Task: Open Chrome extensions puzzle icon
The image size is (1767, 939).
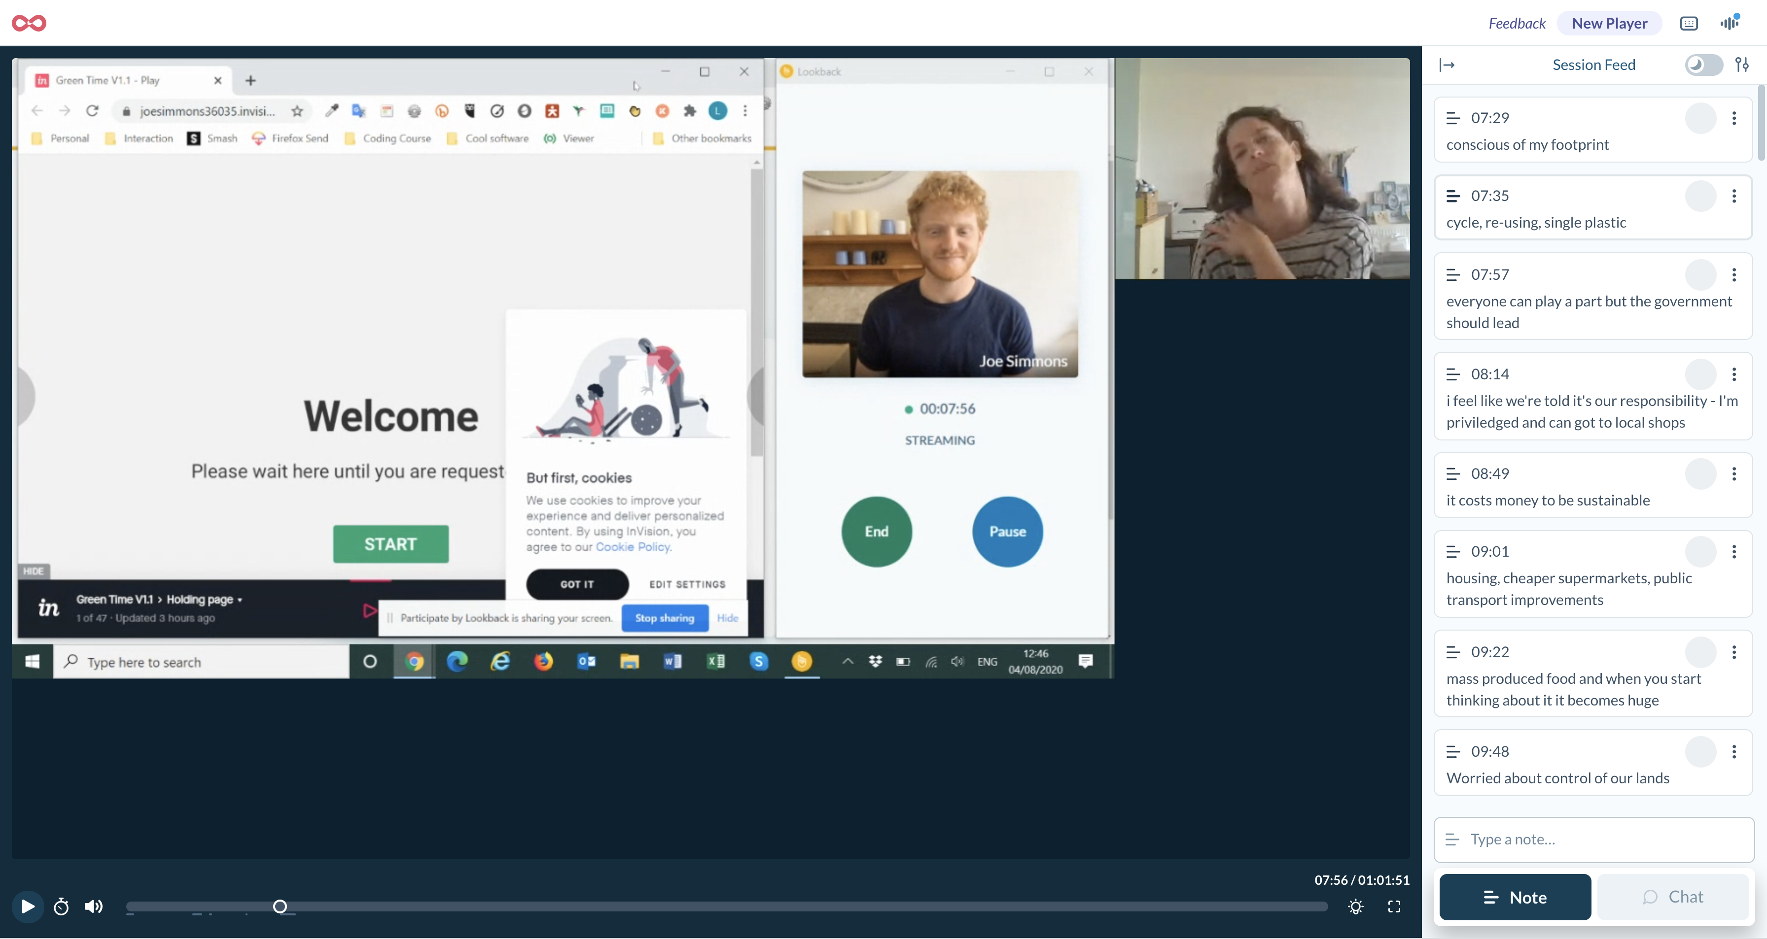Action: (689, 111)
